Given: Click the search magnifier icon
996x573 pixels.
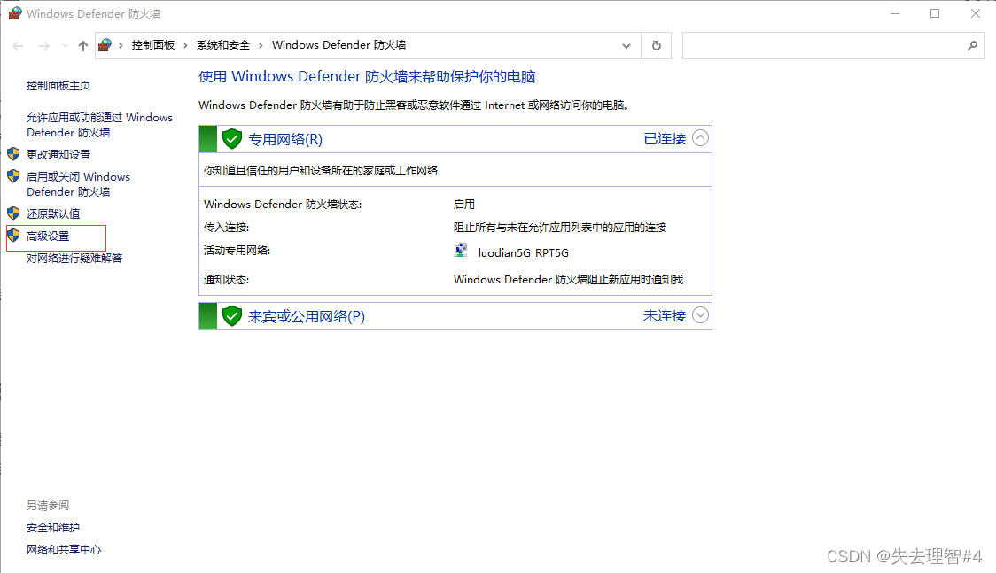Looking at the screenshot, I should pos(972,46).
